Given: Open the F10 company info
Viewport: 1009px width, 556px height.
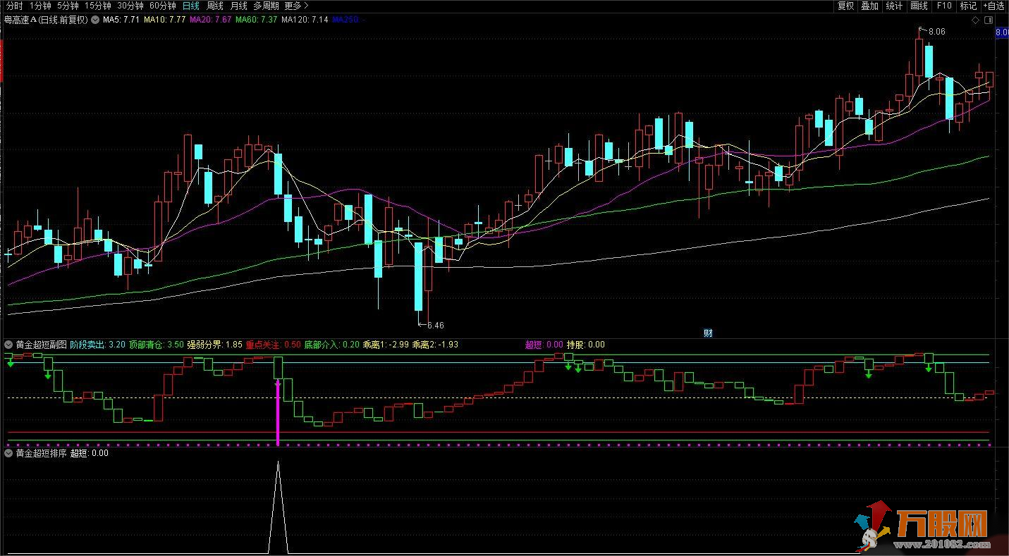Looking at the screenshot, I should pos(943,6).
